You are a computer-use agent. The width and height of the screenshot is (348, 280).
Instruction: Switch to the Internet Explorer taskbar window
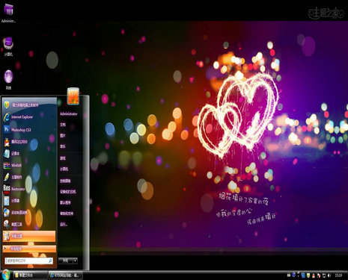point(65,275)
